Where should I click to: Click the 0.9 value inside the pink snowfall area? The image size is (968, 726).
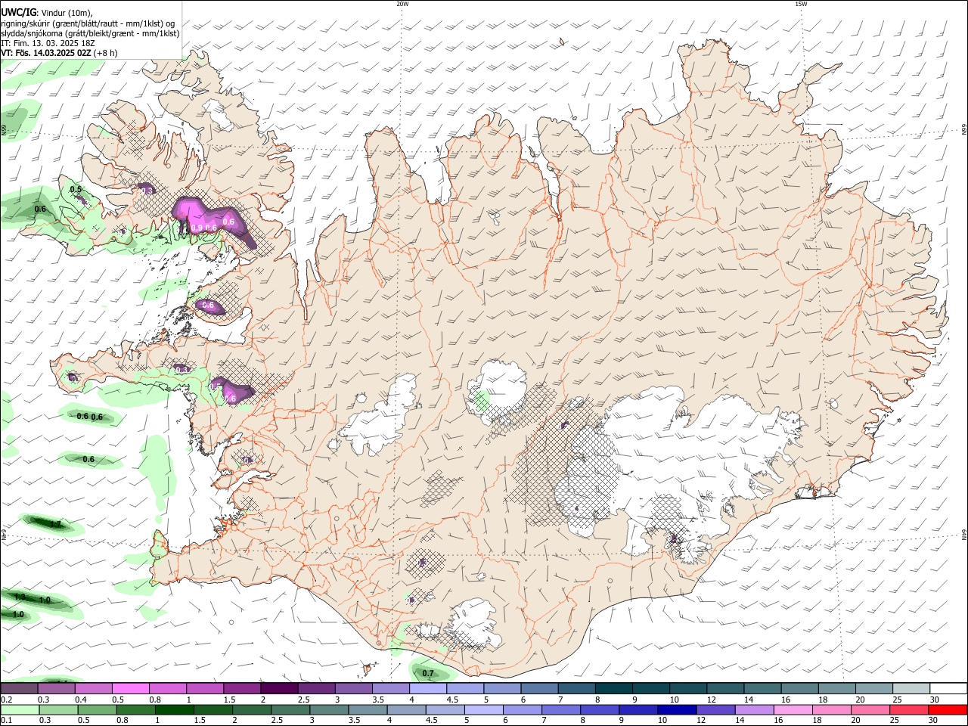tap(197, 227)
